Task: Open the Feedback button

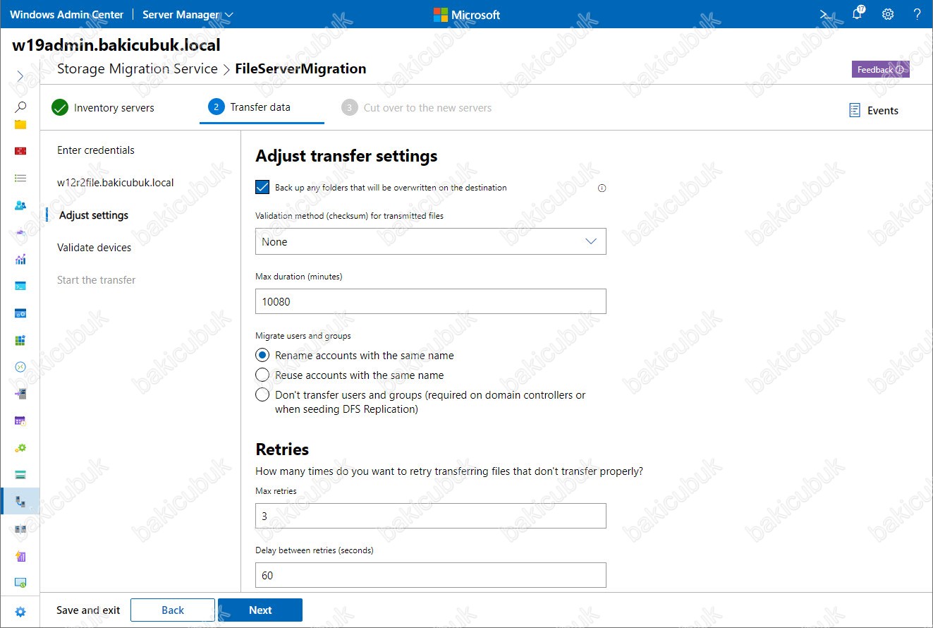Action: click(x=881, y=69)
